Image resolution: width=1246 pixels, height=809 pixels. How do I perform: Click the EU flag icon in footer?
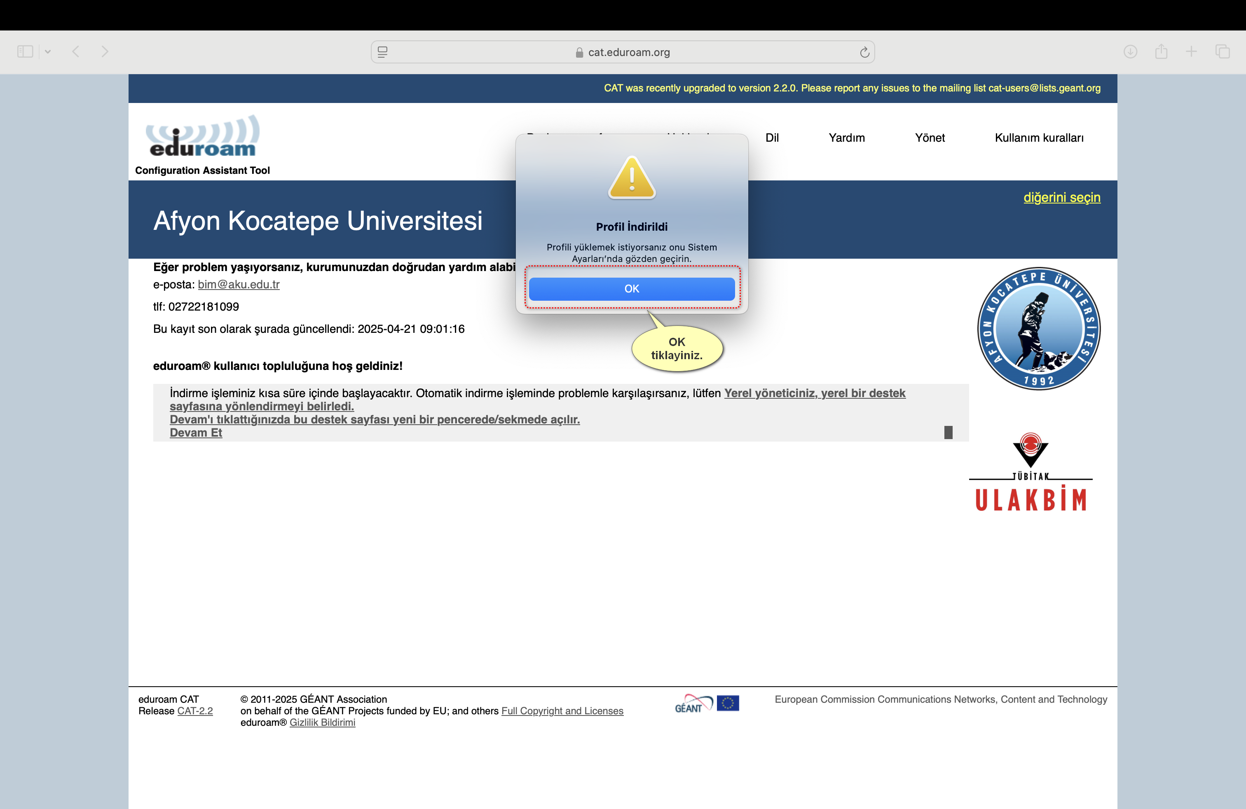(728, 703)
